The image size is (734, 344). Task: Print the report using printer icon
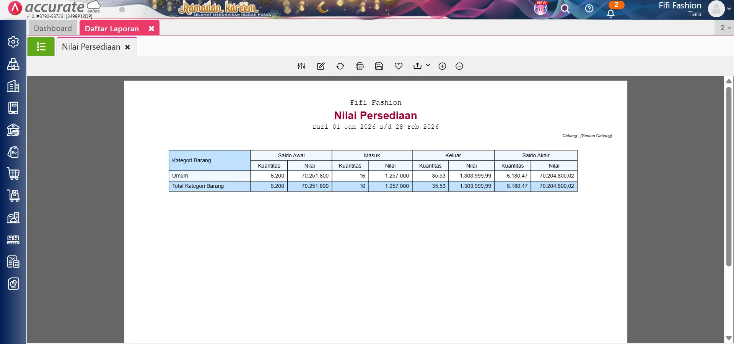360,66
